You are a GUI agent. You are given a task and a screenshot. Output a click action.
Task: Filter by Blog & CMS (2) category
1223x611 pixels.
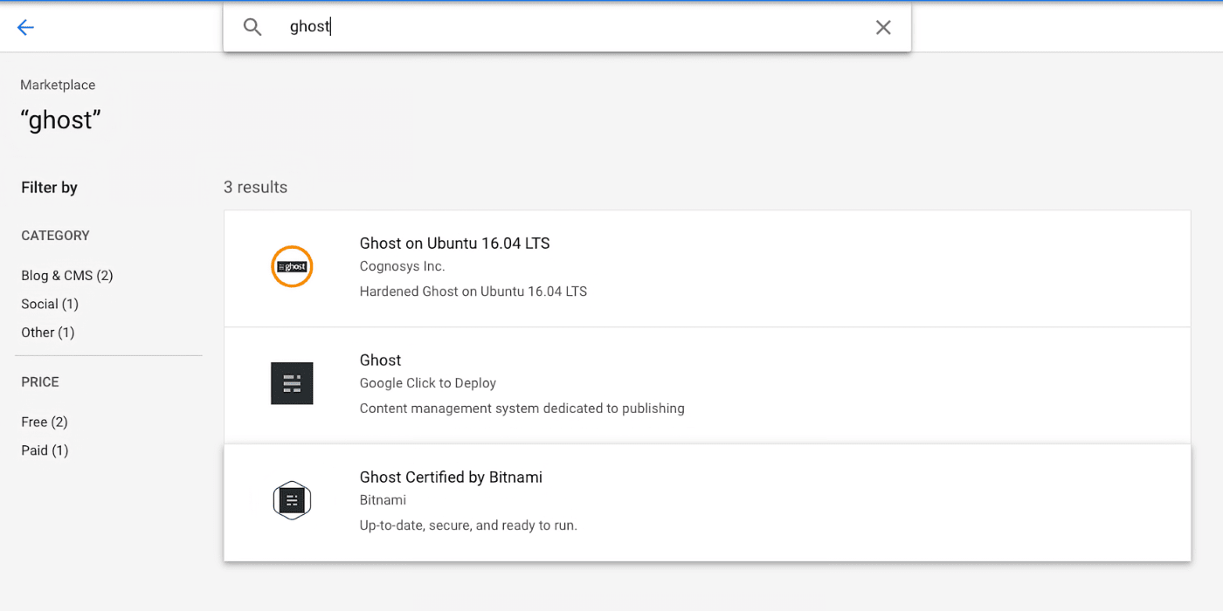click(67, 276)
